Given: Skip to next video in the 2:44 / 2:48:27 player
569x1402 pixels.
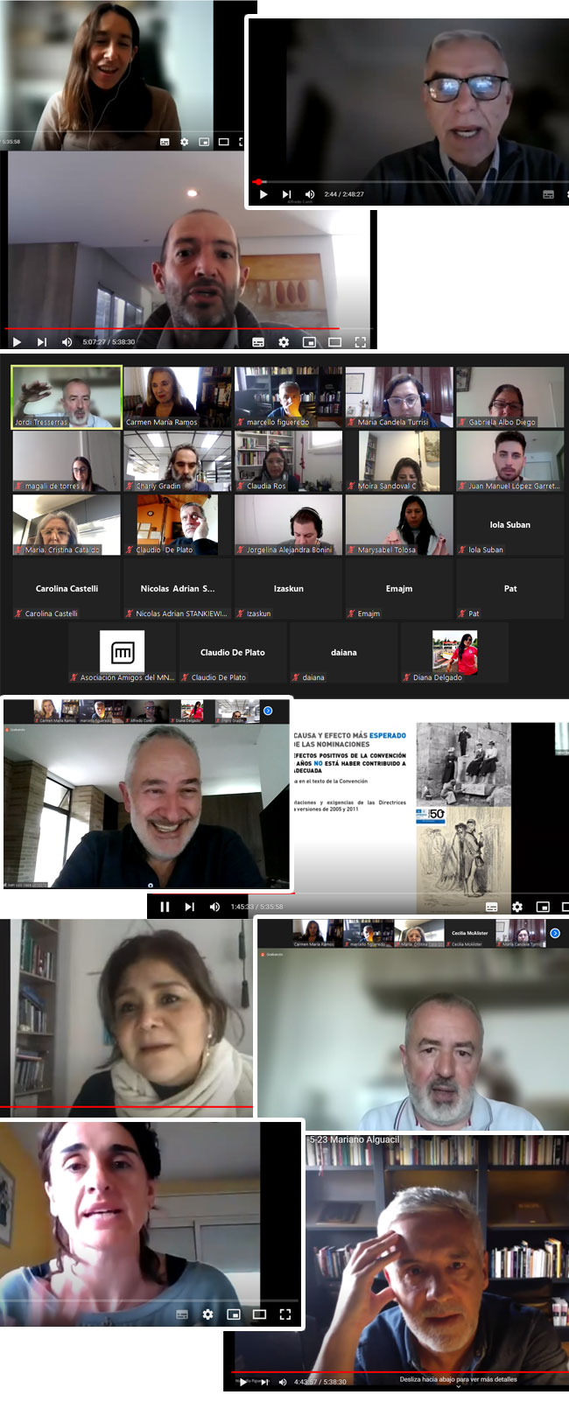Looking at the screenshot, I should point(286,194).
